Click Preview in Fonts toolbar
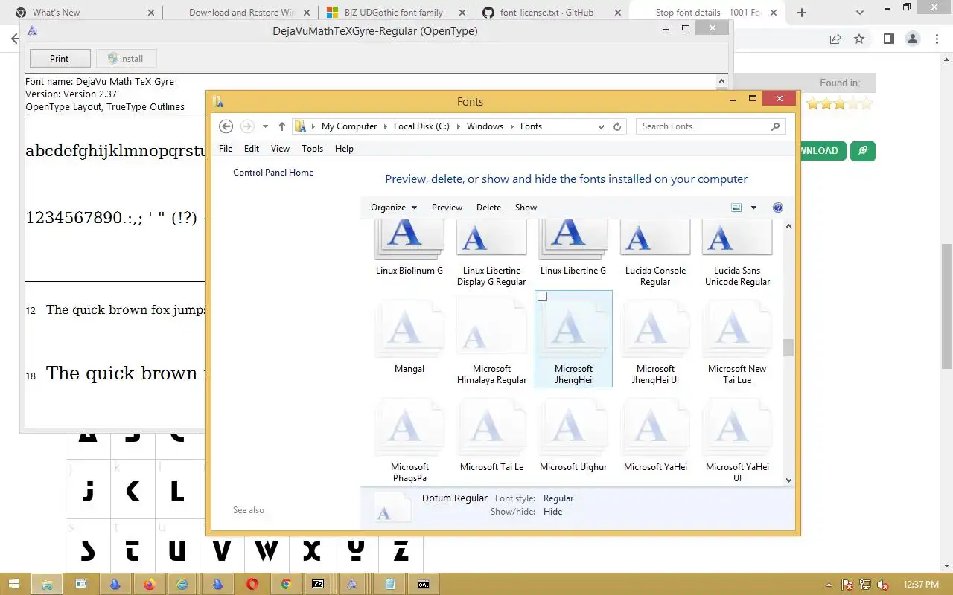 click(x=447, y=208)
